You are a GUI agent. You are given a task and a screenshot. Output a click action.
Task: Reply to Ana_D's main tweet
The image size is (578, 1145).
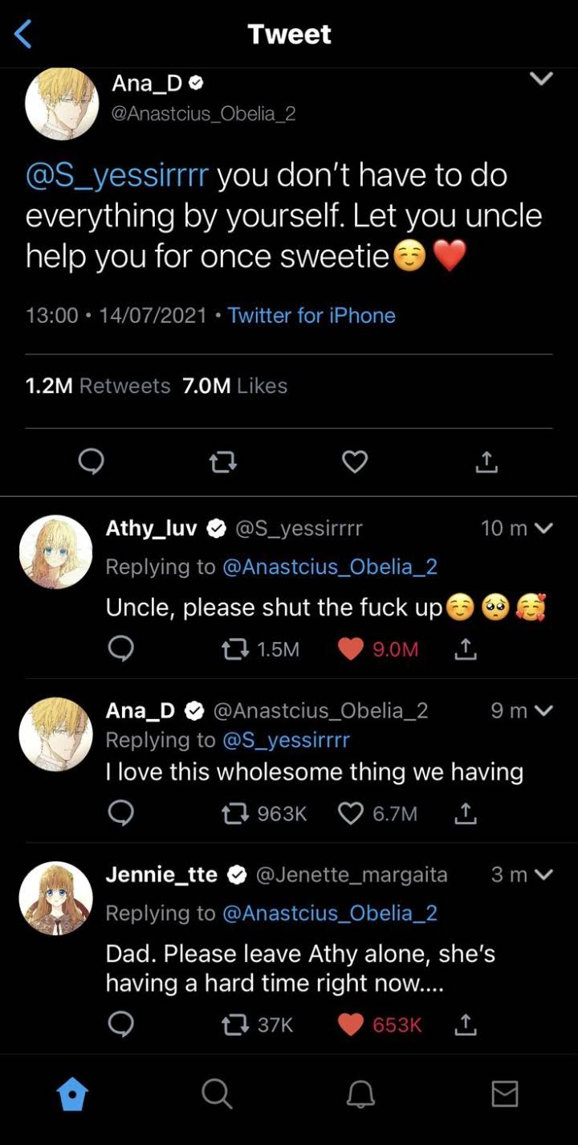[91, 461]
